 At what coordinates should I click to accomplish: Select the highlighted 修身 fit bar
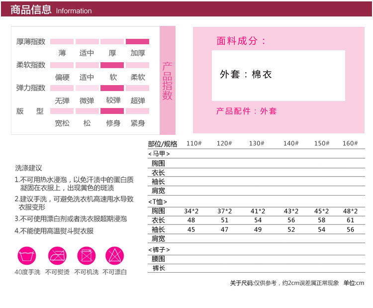pos(112,111)
